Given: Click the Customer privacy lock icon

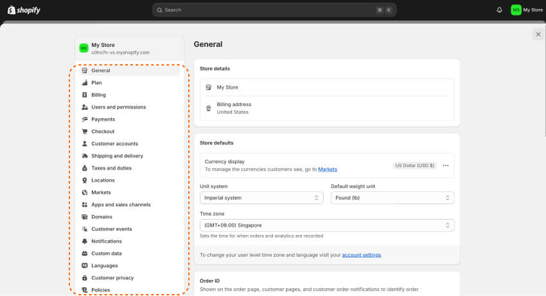Looking at the screenshot, I should point(85,277).
